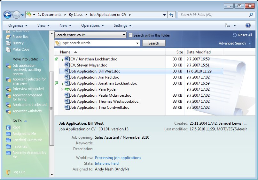
Task: Click the Reset All refresh icon
Action: (x=234, y=35)
